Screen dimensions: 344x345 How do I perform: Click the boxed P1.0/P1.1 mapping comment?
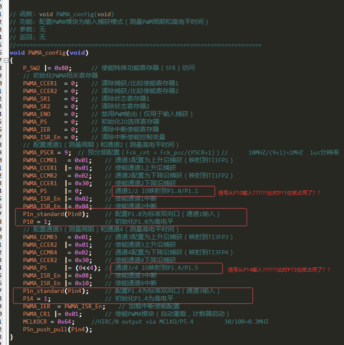pyautogui.click(x=156, y=191)
